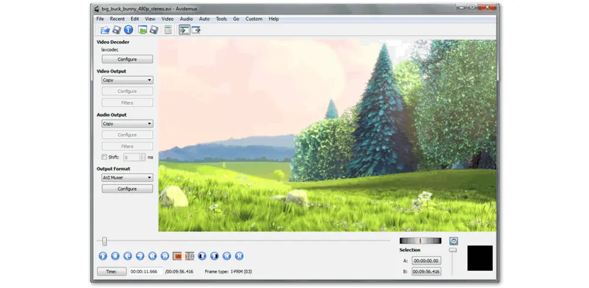Set selection marker A with red icon
Screen dimensions: 589x288
coord(177,256)
